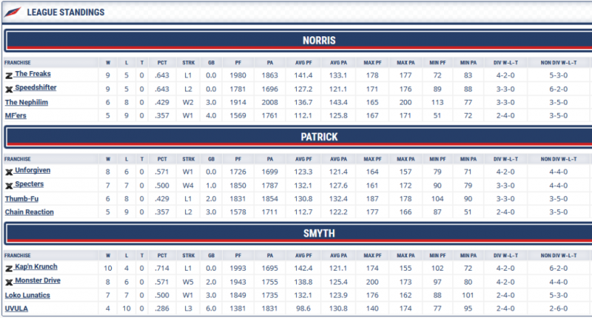Select the Thumb-Fu franchise link
Screen dimensions: 592x318
21,199
